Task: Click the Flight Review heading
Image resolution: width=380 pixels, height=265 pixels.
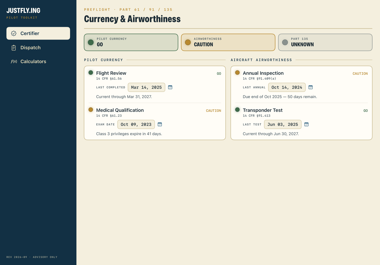Action: [x=111, y=73]
